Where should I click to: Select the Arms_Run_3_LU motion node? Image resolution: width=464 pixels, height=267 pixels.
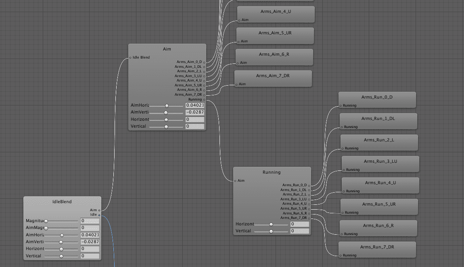coord(380,161)
